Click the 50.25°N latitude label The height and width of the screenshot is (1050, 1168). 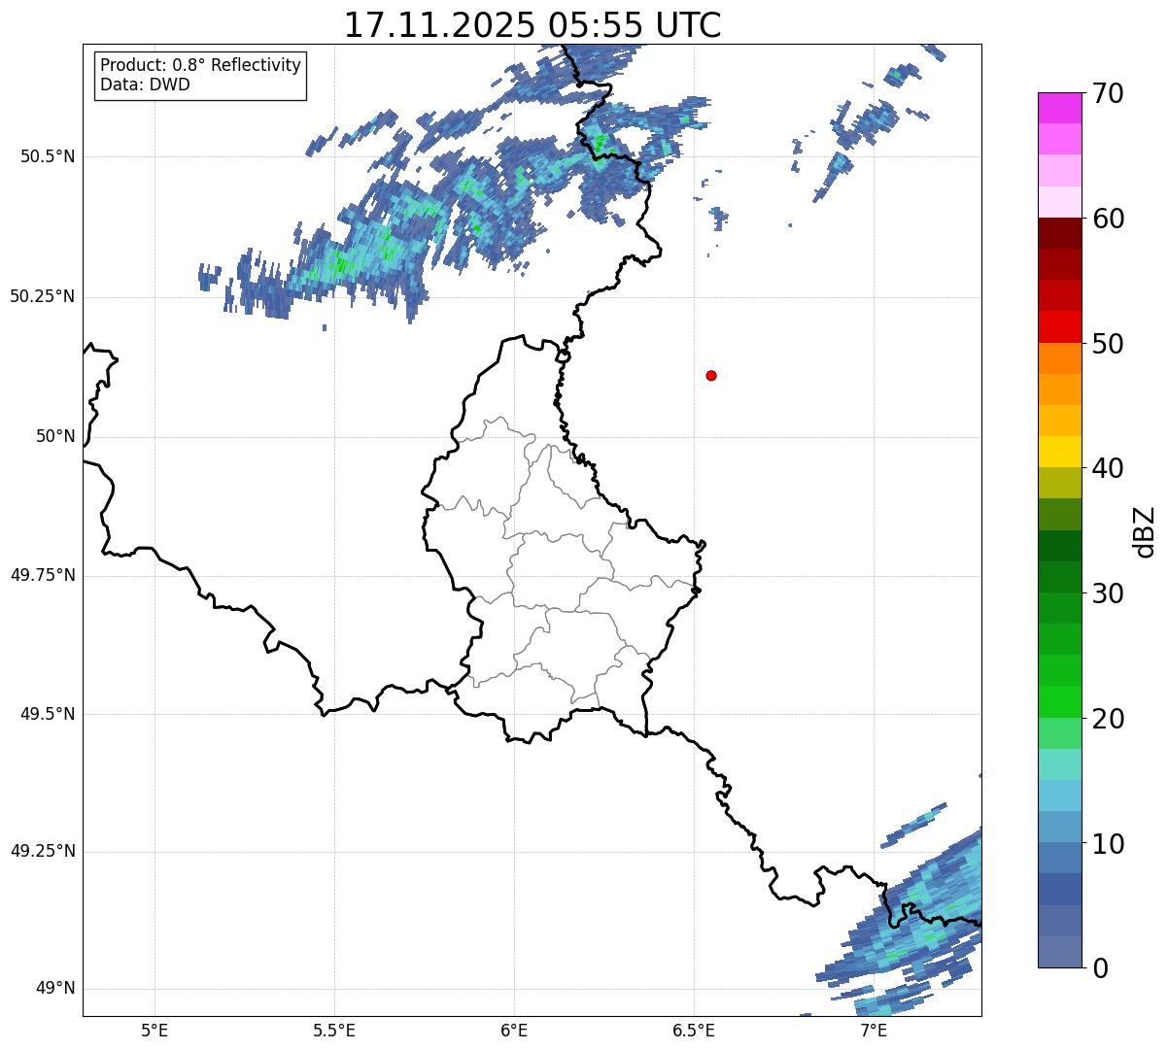pos(43,296)
